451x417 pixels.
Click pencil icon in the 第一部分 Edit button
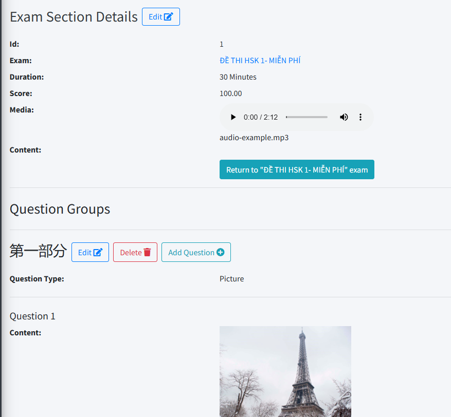(x=98, y=252)
